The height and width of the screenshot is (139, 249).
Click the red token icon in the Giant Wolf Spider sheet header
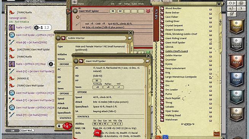click(81, 61)
